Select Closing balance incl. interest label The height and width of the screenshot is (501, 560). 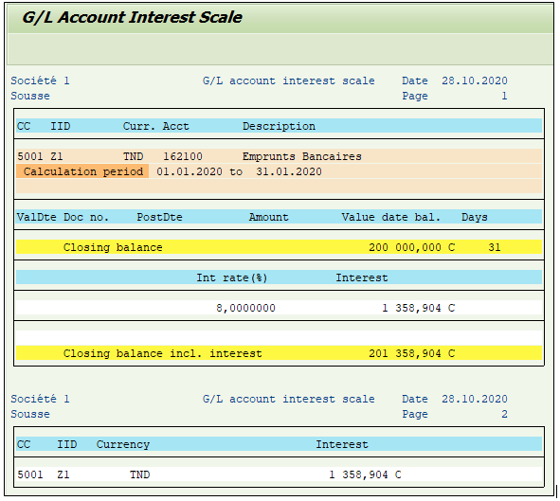point(162,353)
